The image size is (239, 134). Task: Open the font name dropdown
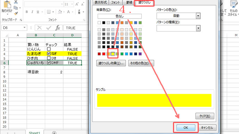click(62, 4)
